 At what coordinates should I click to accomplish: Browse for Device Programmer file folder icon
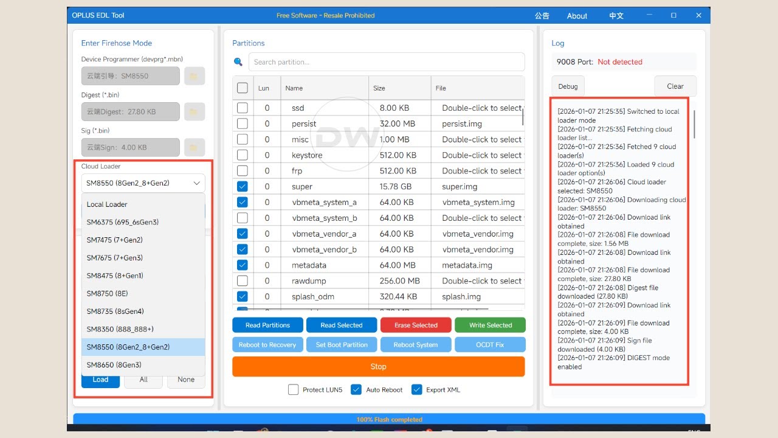[x=194, y=76]
